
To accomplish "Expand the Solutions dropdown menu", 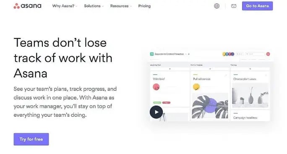I will (x=94, y=6).
